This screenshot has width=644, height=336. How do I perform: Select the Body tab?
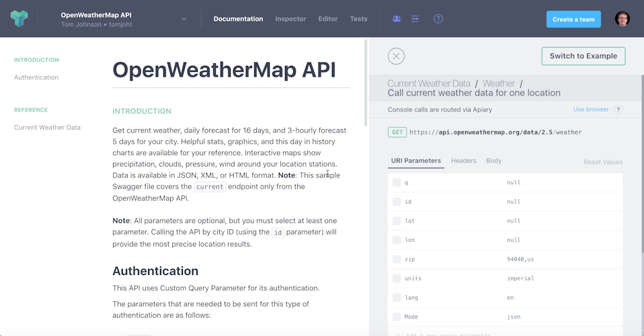point(493,161)
